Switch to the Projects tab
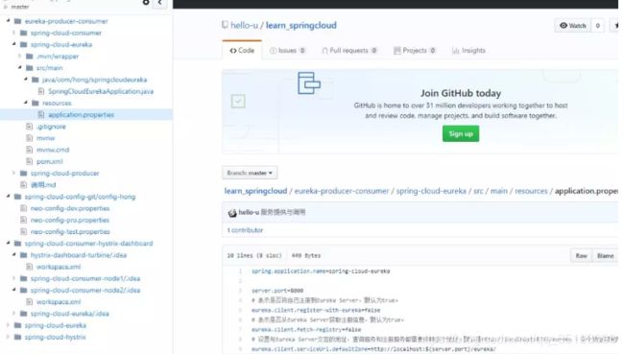This screenshot has height=354, width=624. 415,51
